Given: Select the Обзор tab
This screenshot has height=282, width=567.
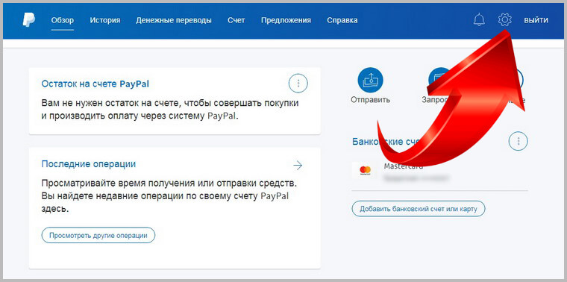Looking at the screenshot, I should 63,20.
